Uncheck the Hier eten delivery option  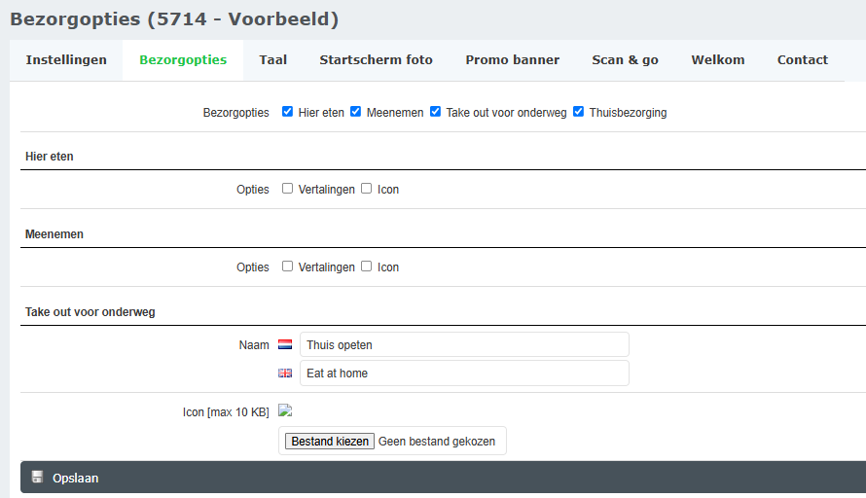tap(287, 112)
